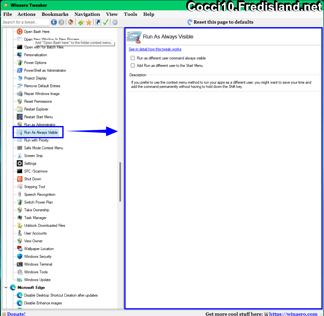
Task: Click the add bookmark star-plus icon
Action: coord(81,22)
